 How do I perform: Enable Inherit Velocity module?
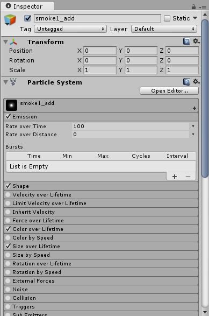[x=8, y=212]
